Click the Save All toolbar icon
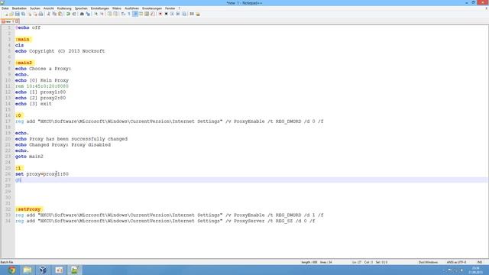 click(x=23, y=14)
